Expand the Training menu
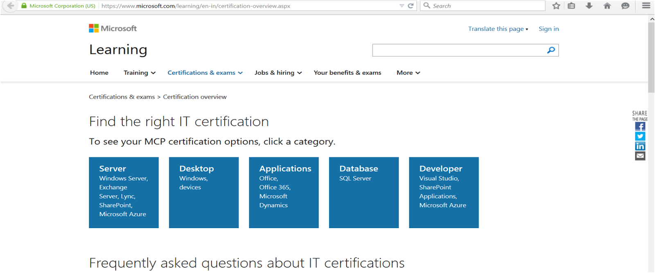The image size is (655, 273). point(140,73)
